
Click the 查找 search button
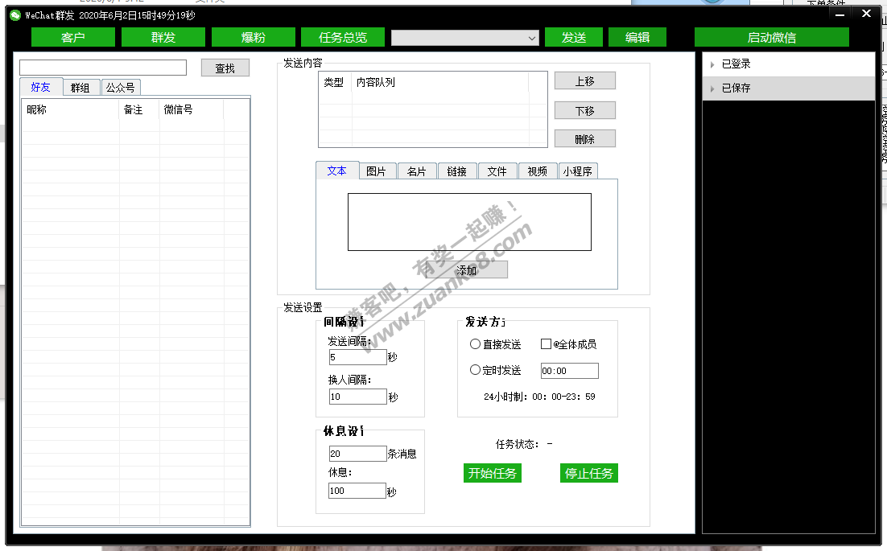(x=225, y=68)
